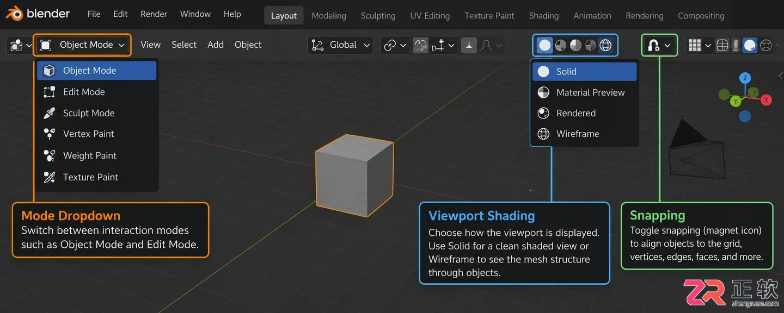Viewport: 784px width, 313px height.
Task: Choose Object Mode in the mode list
Action: click(x=97, y=71)
